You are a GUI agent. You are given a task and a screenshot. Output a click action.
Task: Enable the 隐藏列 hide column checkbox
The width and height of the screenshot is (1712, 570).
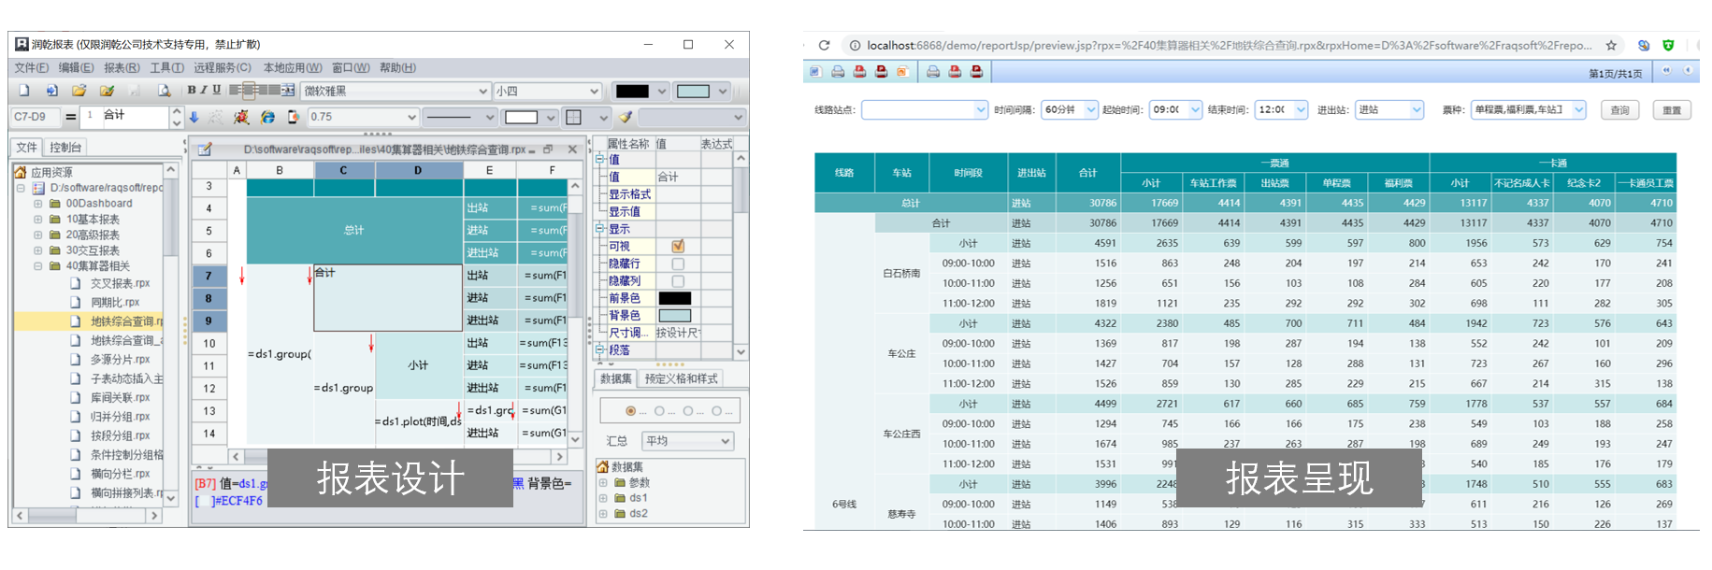(x=678, y=281)
